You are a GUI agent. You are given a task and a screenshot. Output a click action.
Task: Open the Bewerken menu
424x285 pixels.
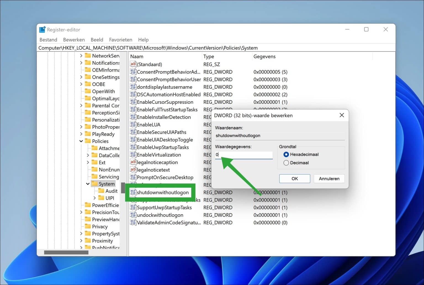(74, 39)
